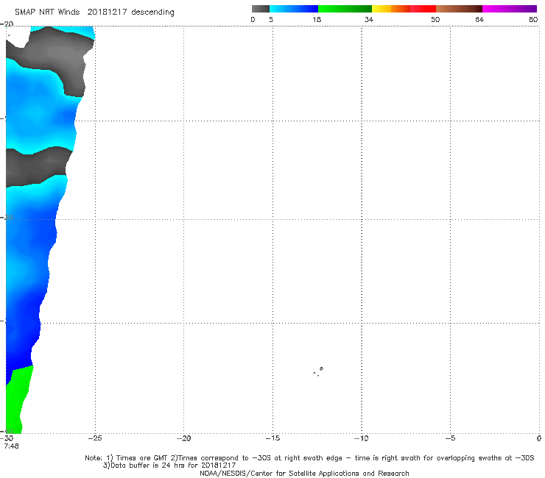The width and height of the screenshot is (545, 478).
Task: Select the yellow-red 34-50 colorbar segment
Action: (x=404, y=9)
